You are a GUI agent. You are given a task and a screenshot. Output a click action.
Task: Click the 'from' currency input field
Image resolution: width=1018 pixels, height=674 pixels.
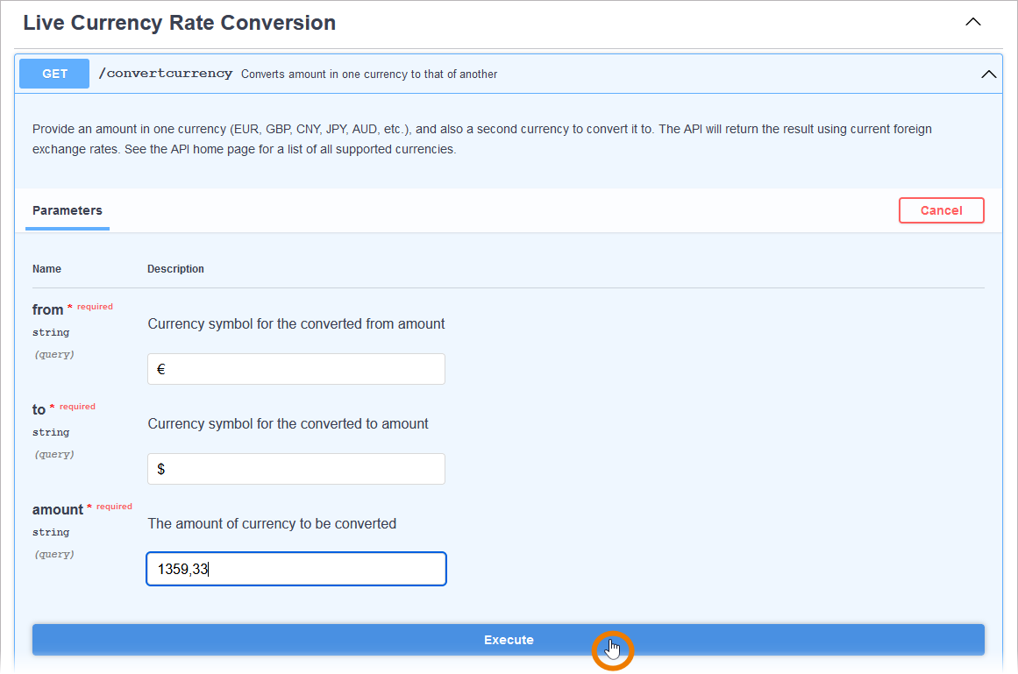tap(296, 369)
